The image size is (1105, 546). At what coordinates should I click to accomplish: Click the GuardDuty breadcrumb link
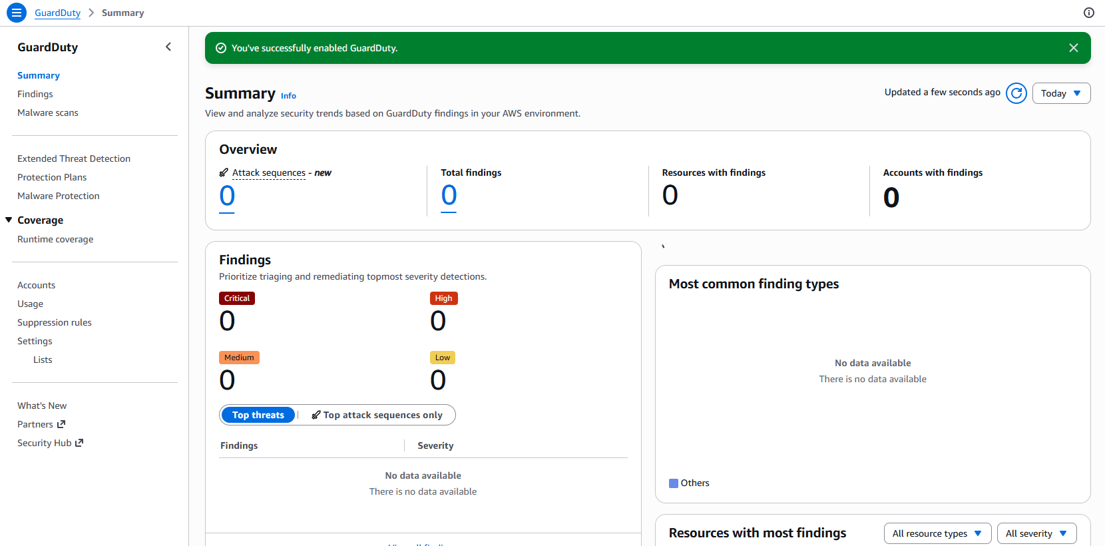coord(57,13)
